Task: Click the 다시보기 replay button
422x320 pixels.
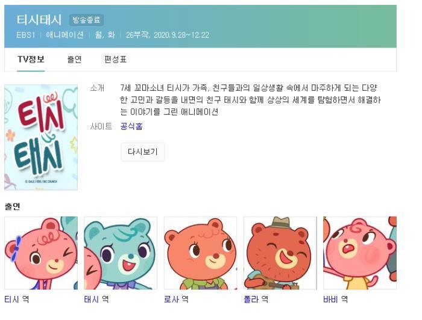Action: [x=143, y=152]
